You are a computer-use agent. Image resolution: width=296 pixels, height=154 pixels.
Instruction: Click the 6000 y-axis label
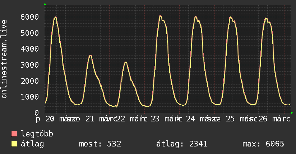[x=30, y=17]
